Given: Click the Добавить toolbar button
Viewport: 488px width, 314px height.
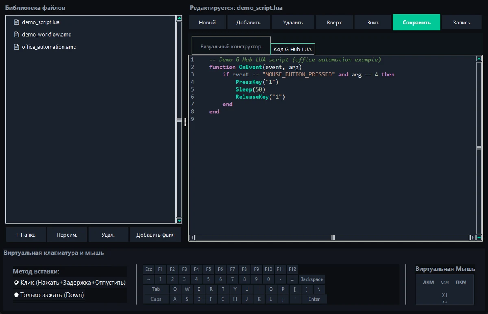Looking at the screenshot, I should (248, 22).
